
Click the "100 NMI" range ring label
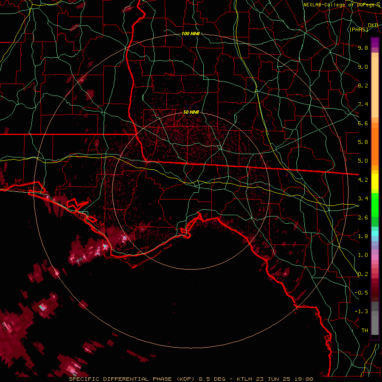[x=191, y=34]
